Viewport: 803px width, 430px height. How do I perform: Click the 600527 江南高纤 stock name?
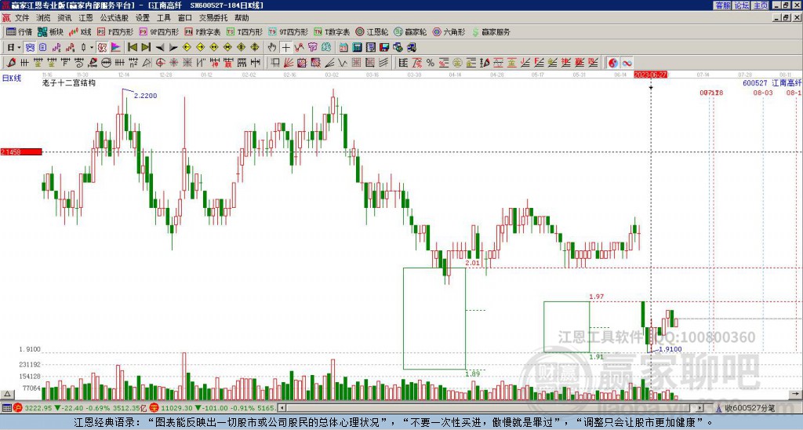[772, 82]
